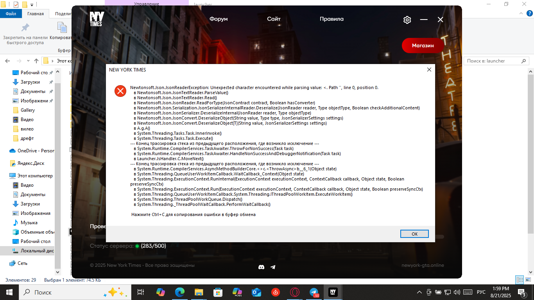
Task: Open the Telegram link icon
Action: pos(273,267)
